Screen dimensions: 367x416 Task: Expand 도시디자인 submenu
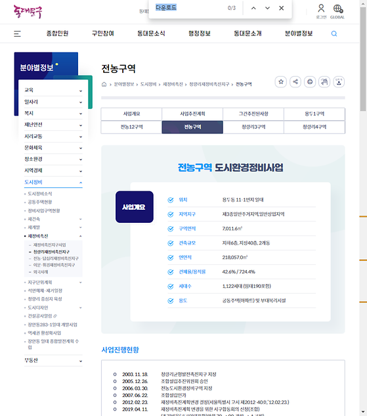click(80, 308)
